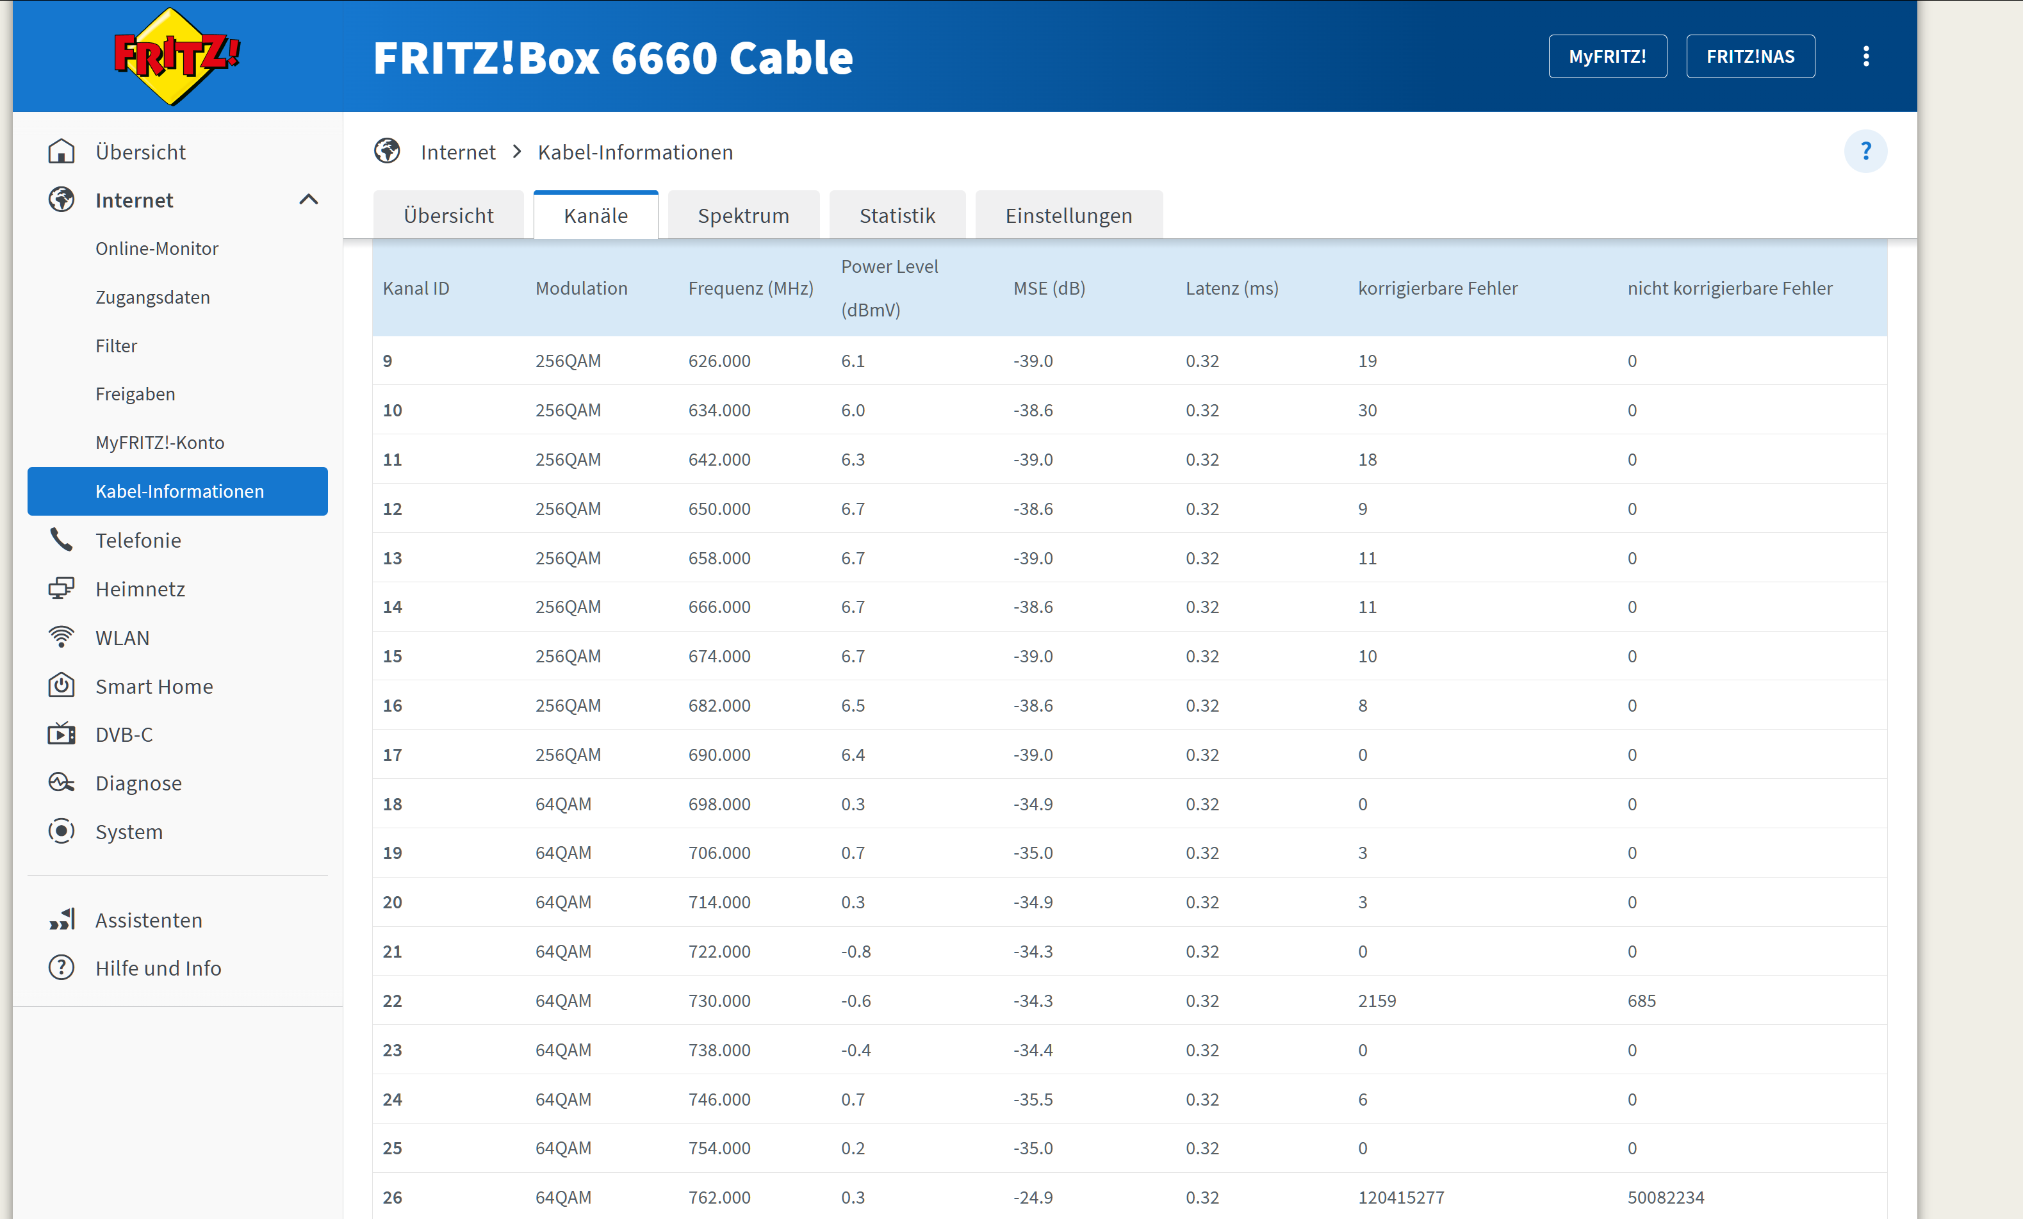Viewport: 2023px width, 1219px height.
Task: Click the Diagnose icon
Action: pos(61,782)
